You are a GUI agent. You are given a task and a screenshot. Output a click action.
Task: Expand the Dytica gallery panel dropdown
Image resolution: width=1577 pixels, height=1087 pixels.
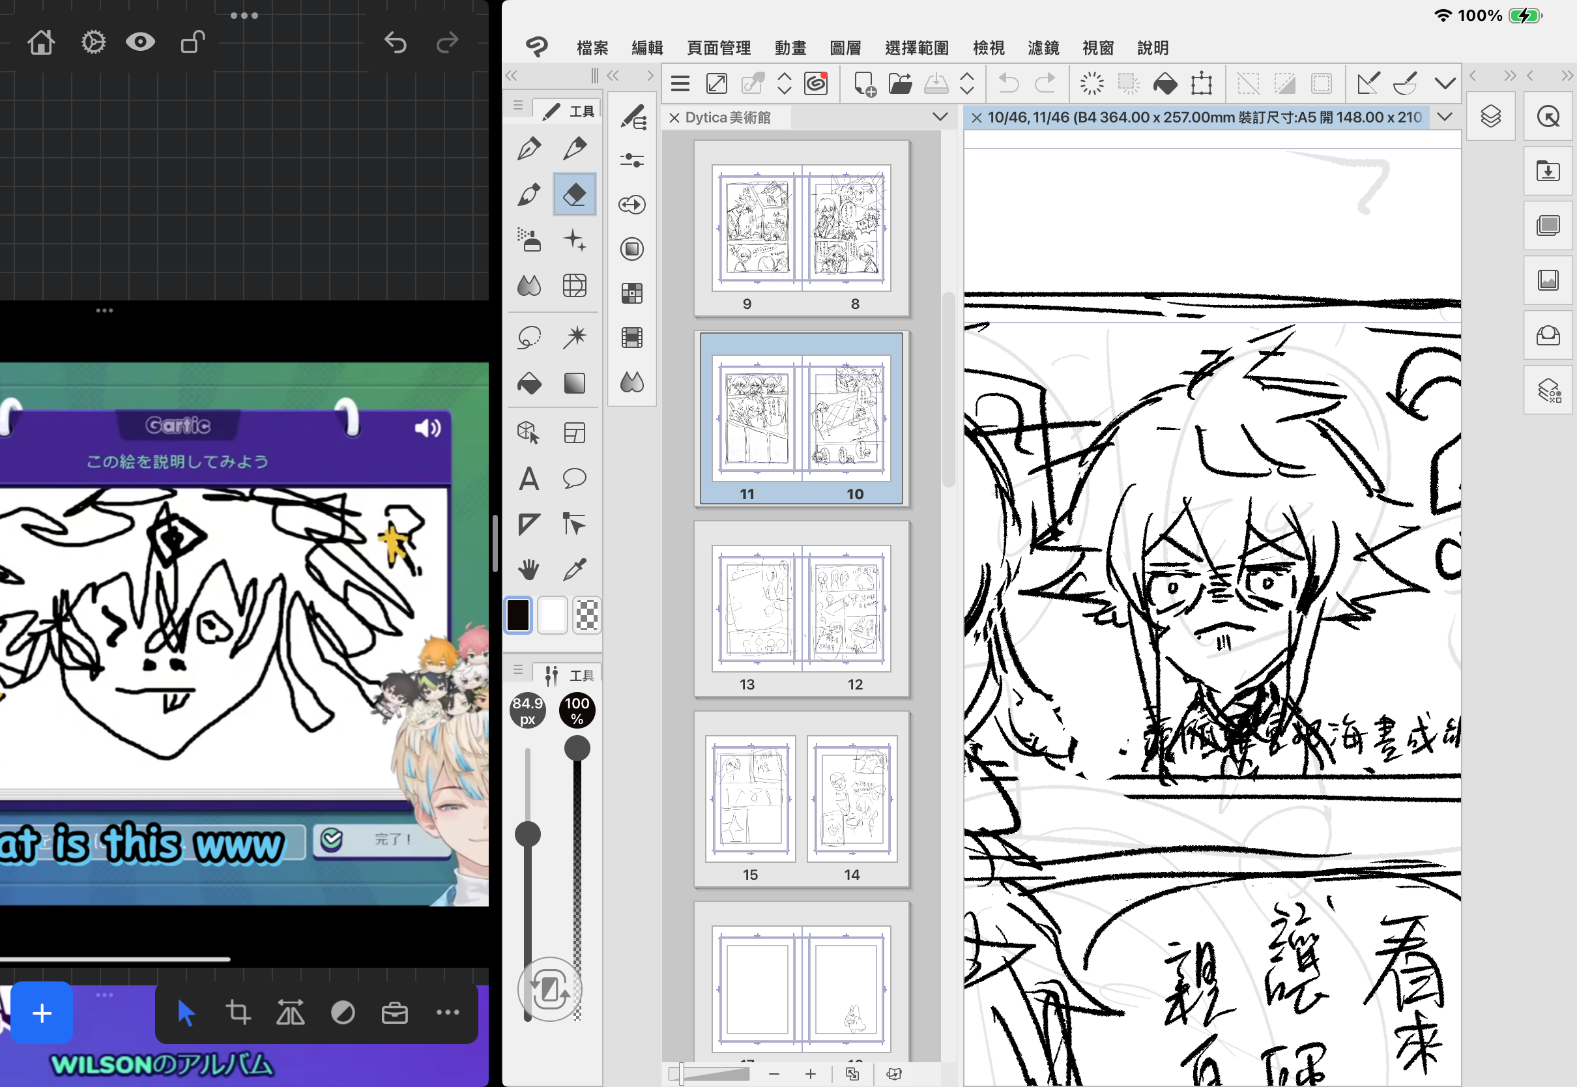[x=940, y=117]
